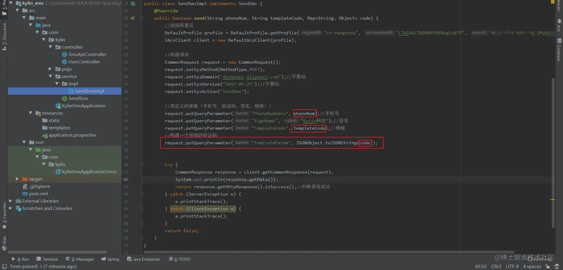Screen dimensions: 563x270
Task: Open the Database side panel
Action: tap(559, 50)
